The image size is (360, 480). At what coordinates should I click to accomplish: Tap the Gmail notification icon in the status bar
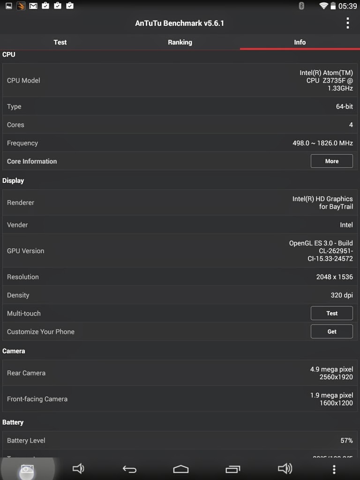(x=33, y=6)
